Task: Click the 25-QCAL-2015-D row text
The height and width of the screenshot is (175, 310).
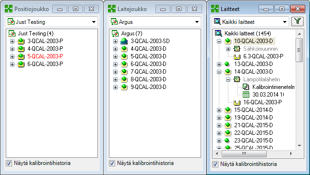Action: coord(253,148)
